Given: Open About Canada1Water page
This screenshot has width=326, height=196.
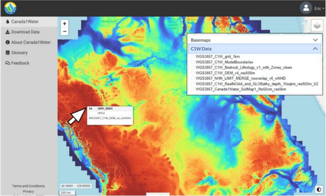Looking at the screenshot, I should 29,42.
